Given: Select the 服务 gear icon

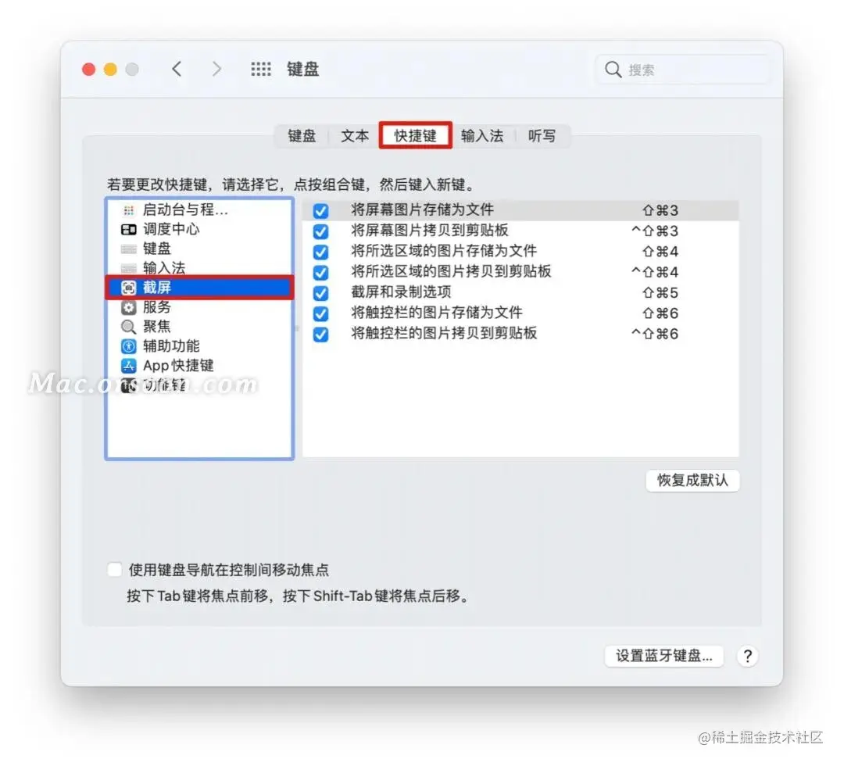Looking at the screenshot, I should [x=129, y=307].
